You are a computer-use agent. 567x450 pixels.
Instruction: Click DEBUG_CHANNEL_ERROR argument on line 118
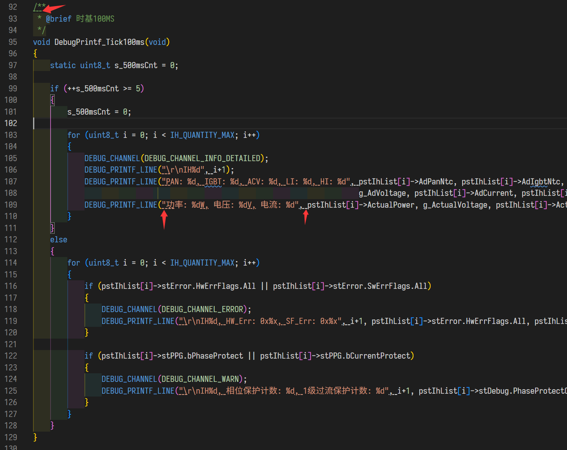202,309
